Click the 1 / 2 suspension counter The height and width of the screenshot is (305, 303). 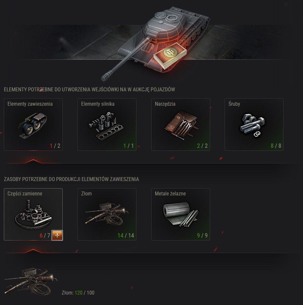click(55, 146)
